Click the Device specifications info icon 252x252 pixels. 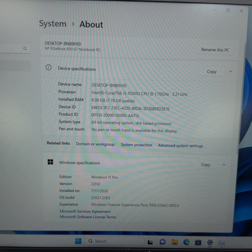(x=48, y=67)
